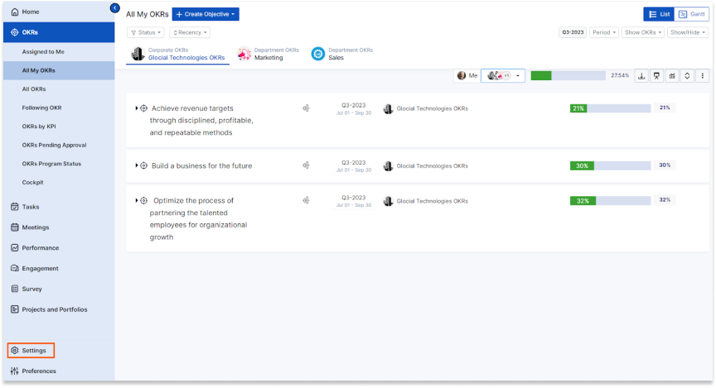The image size is (716, 388).
Task: Click the Projects and Portfolios icon
Action: 15,309
